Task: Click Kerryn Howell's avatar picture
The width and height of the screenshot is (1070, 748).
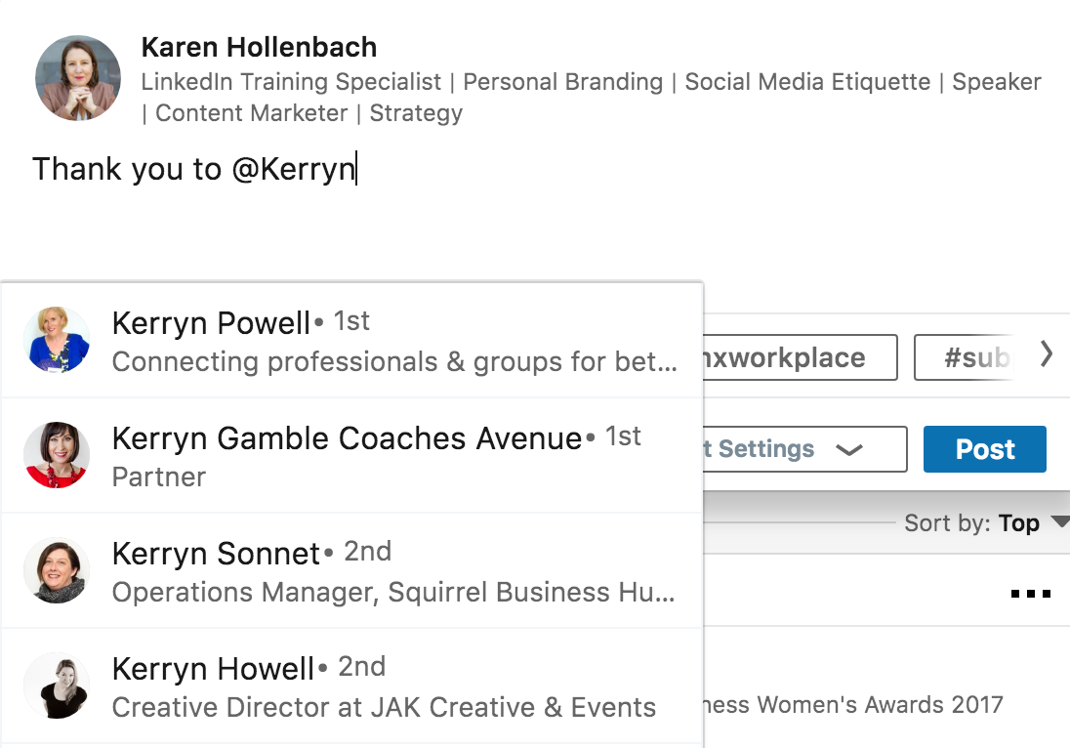Action: coord(57,686)
